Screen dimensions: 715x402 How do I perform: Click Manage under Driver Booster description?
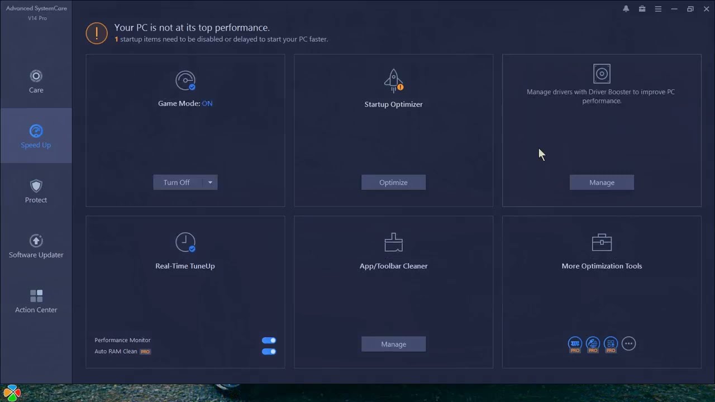coord(602,183)
